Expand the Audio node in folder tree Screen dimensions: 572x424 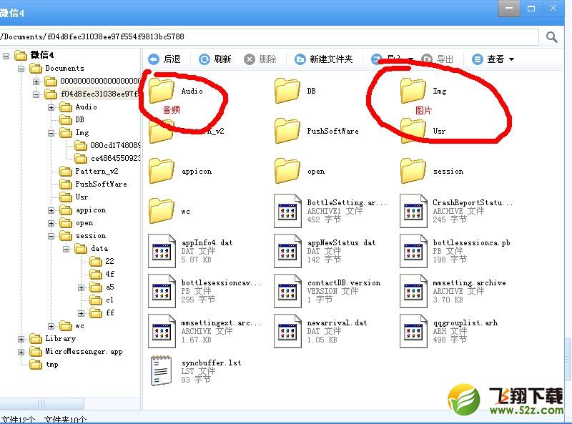tap(51, 107)
